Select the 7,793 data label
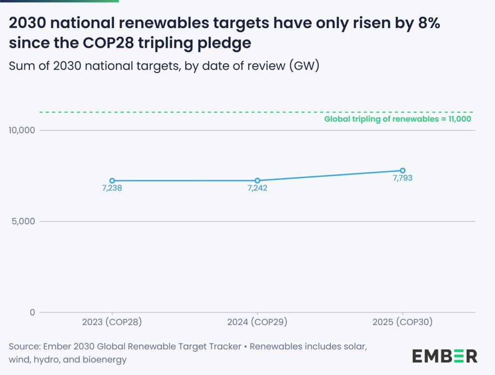 [402, 178]
